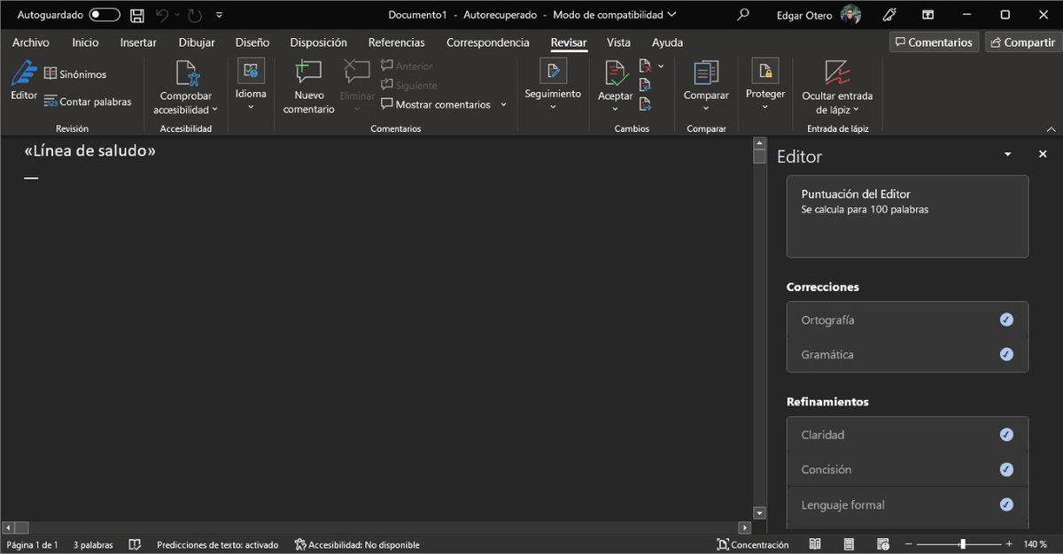The width and height of the screenshot is (1063, 554).
Task: Open the Archivo menu
Action: pyautogui.click(x=30, y=42)
